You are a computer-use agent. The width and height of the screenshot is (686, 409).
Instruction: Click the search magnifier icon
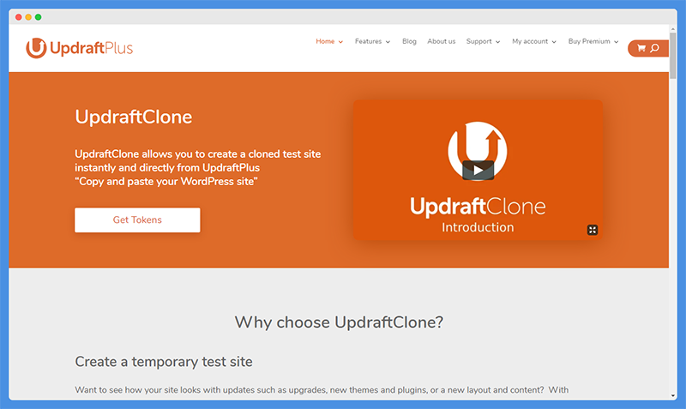pyautogui.click(x=654, y=48)
